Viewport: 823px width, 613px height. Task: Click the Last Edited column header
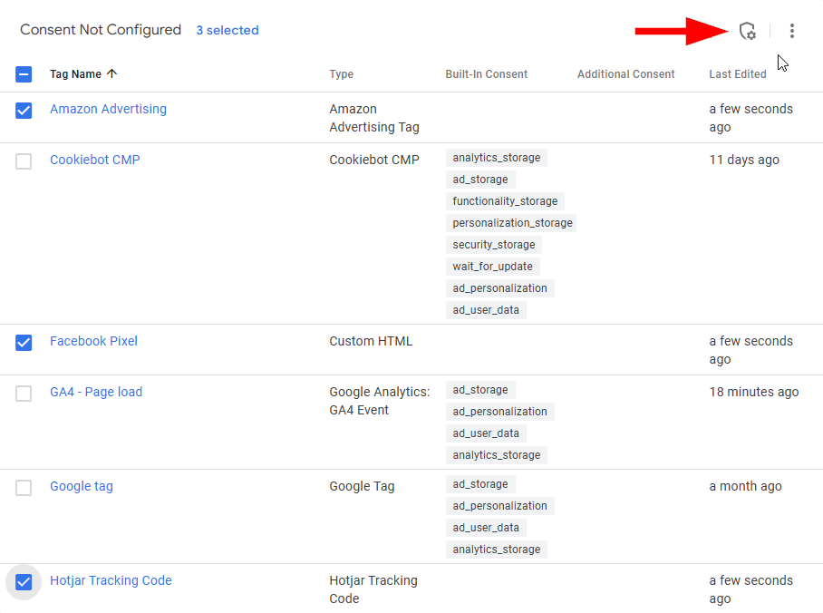738,74
